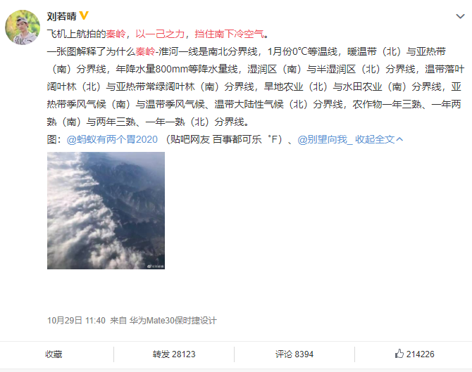This screenshot has width=472, height=372.
Task: Click 华为Mate30保时捷设计 source link
Action: [x=173, y=321]
